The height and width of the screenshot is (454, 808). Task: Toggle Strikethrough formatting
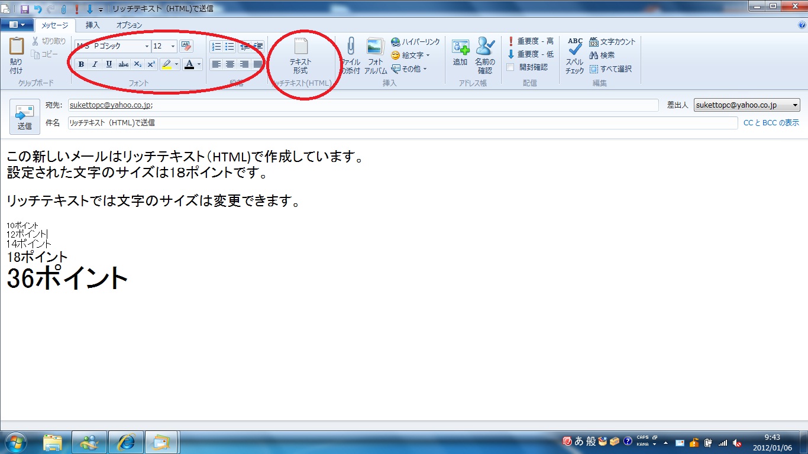tap(123, 64)
